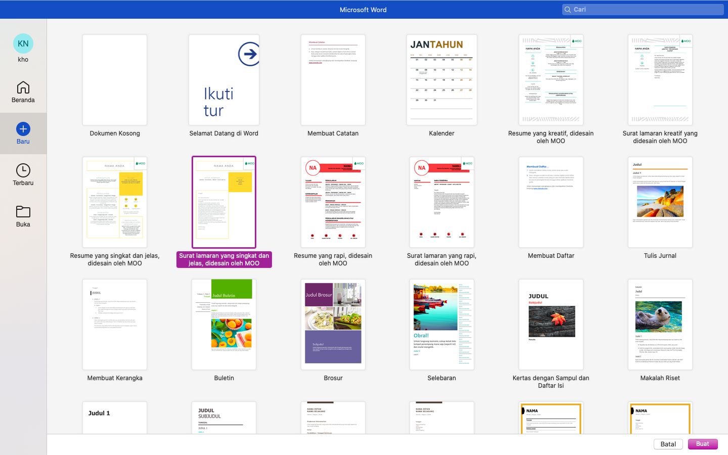The width and height of the screenshot is (728, 455).
Task: Select the Dokumen Kosong template
Action: [x=115, y=80]
